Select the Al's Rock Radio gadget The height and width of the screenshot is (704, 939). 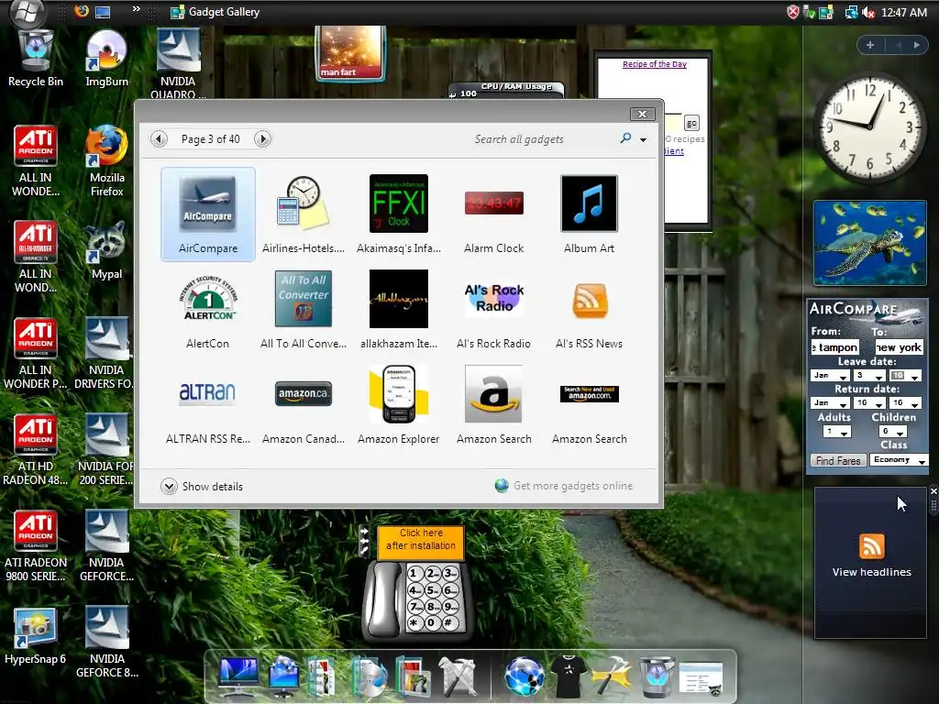(x=494, y=310)
